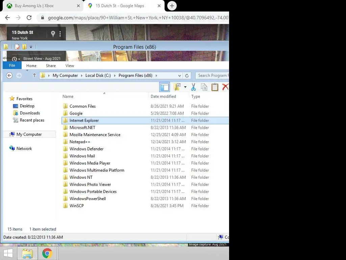Open the View ribbon tab
The height and width of the screenshot is (260, 346).
pyautogui.click(x=70, y=66)
